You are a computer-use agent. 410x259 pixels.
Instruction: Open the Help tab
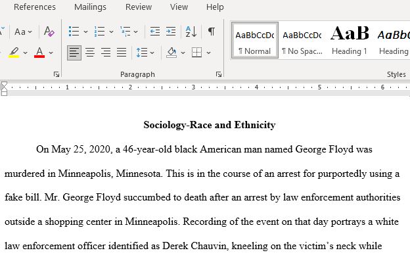(x=215, y=7)
